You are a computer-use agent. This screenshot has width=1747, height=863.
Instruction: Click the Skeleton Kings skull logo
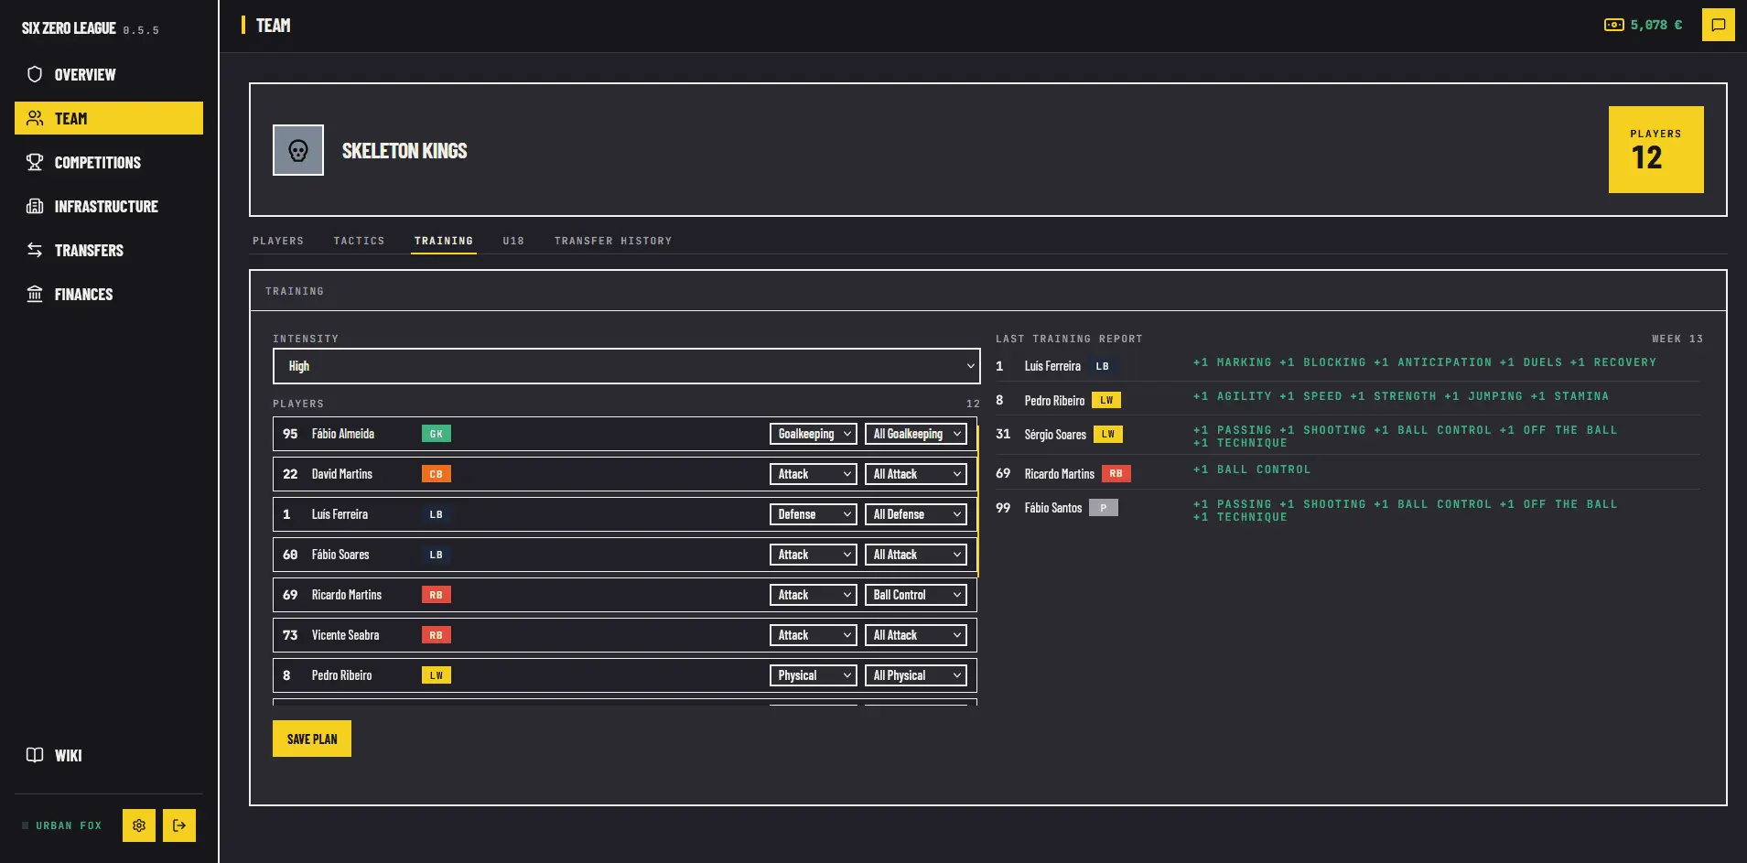(x=298, y=150)
